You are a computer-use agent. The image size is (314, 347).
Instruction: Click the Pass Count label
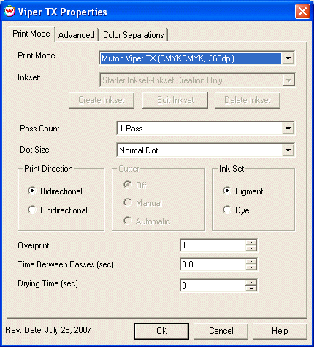tap(39, 129)
